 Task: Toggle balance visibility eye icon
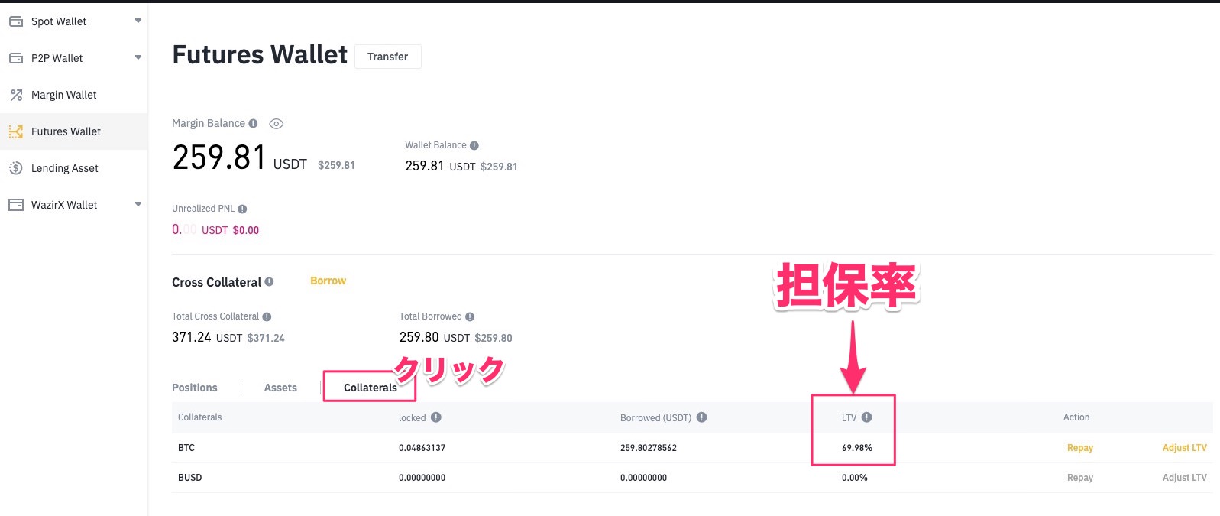coord(277,124)
